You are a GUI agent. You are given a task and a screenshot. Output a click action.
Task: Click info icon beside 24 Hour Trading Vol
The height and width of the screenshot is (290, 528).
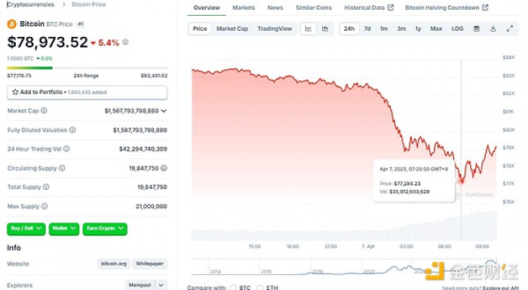(x=66, y=148)
